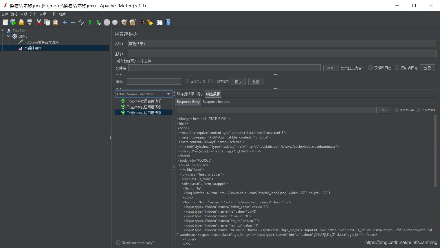Toggle 正则表达式 in top search row

pos(210,81)
